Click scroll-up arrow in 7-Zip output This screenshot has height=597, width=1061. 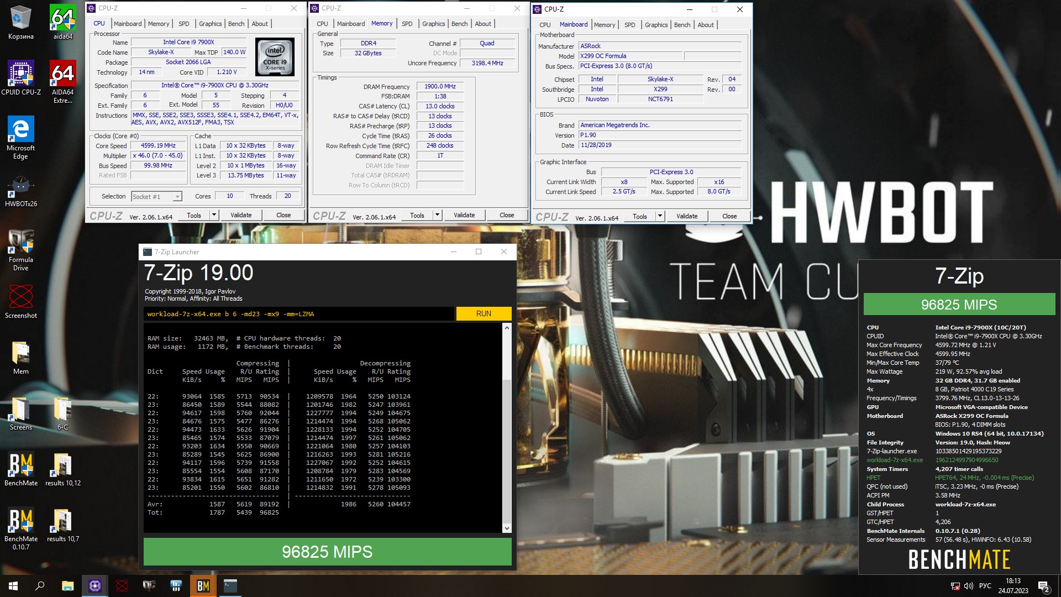tap(507, 328)
